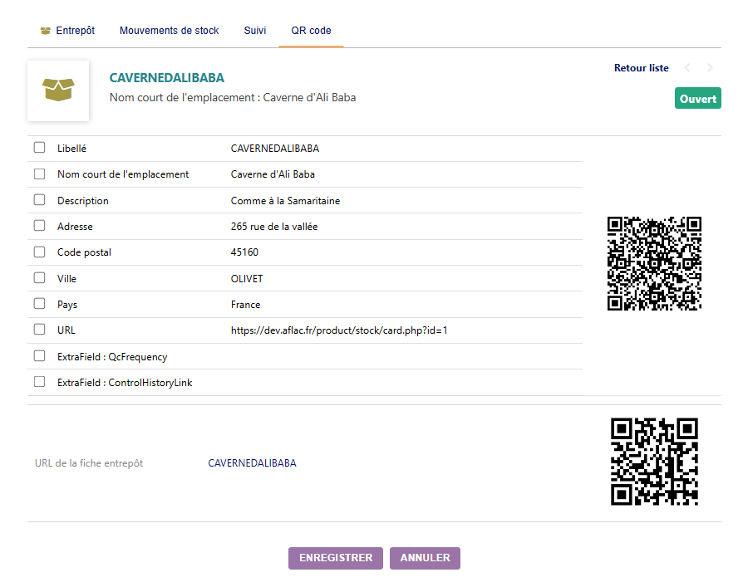Check the URL row checkbox
This screenshot has width=748, height=587.
[37, 329]
